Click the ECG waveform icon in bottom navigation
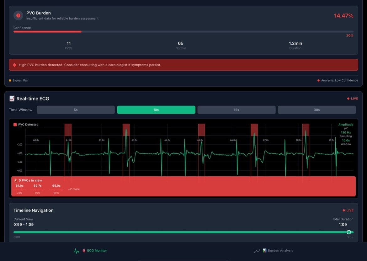367x261 pixels. click(x=77, y=251)
